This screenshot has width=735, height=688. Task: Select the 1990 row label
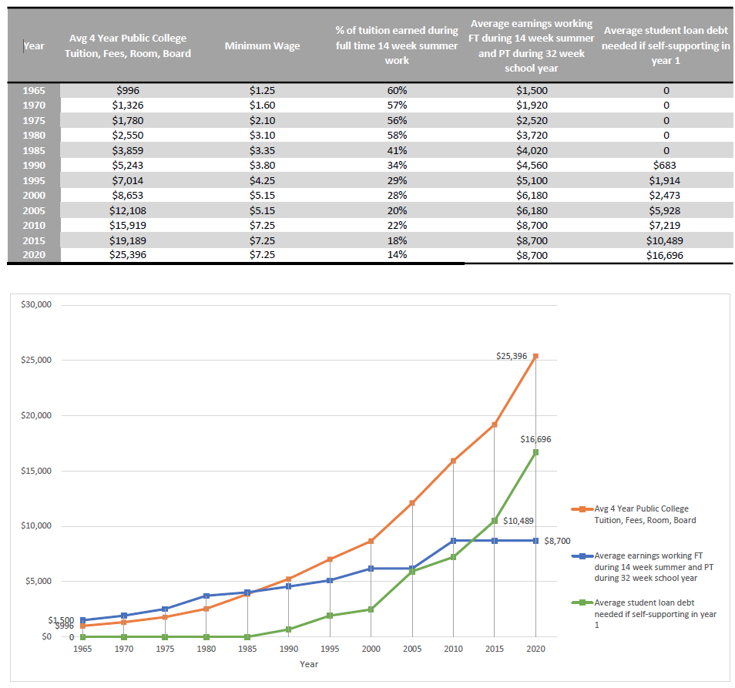click(x=34, y=166)
